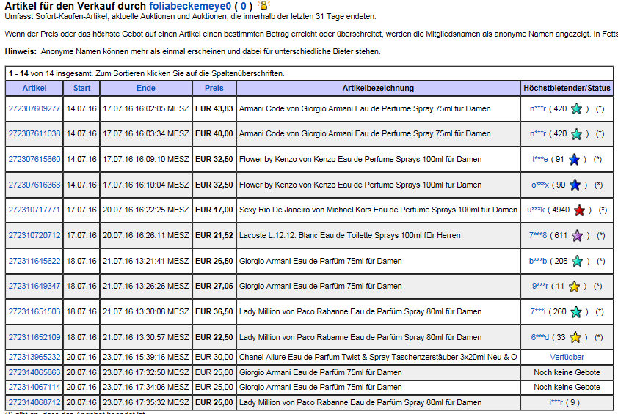
Task: Click end time 17.07.16 16:02:05 MESZ
Action: [146, 108]
